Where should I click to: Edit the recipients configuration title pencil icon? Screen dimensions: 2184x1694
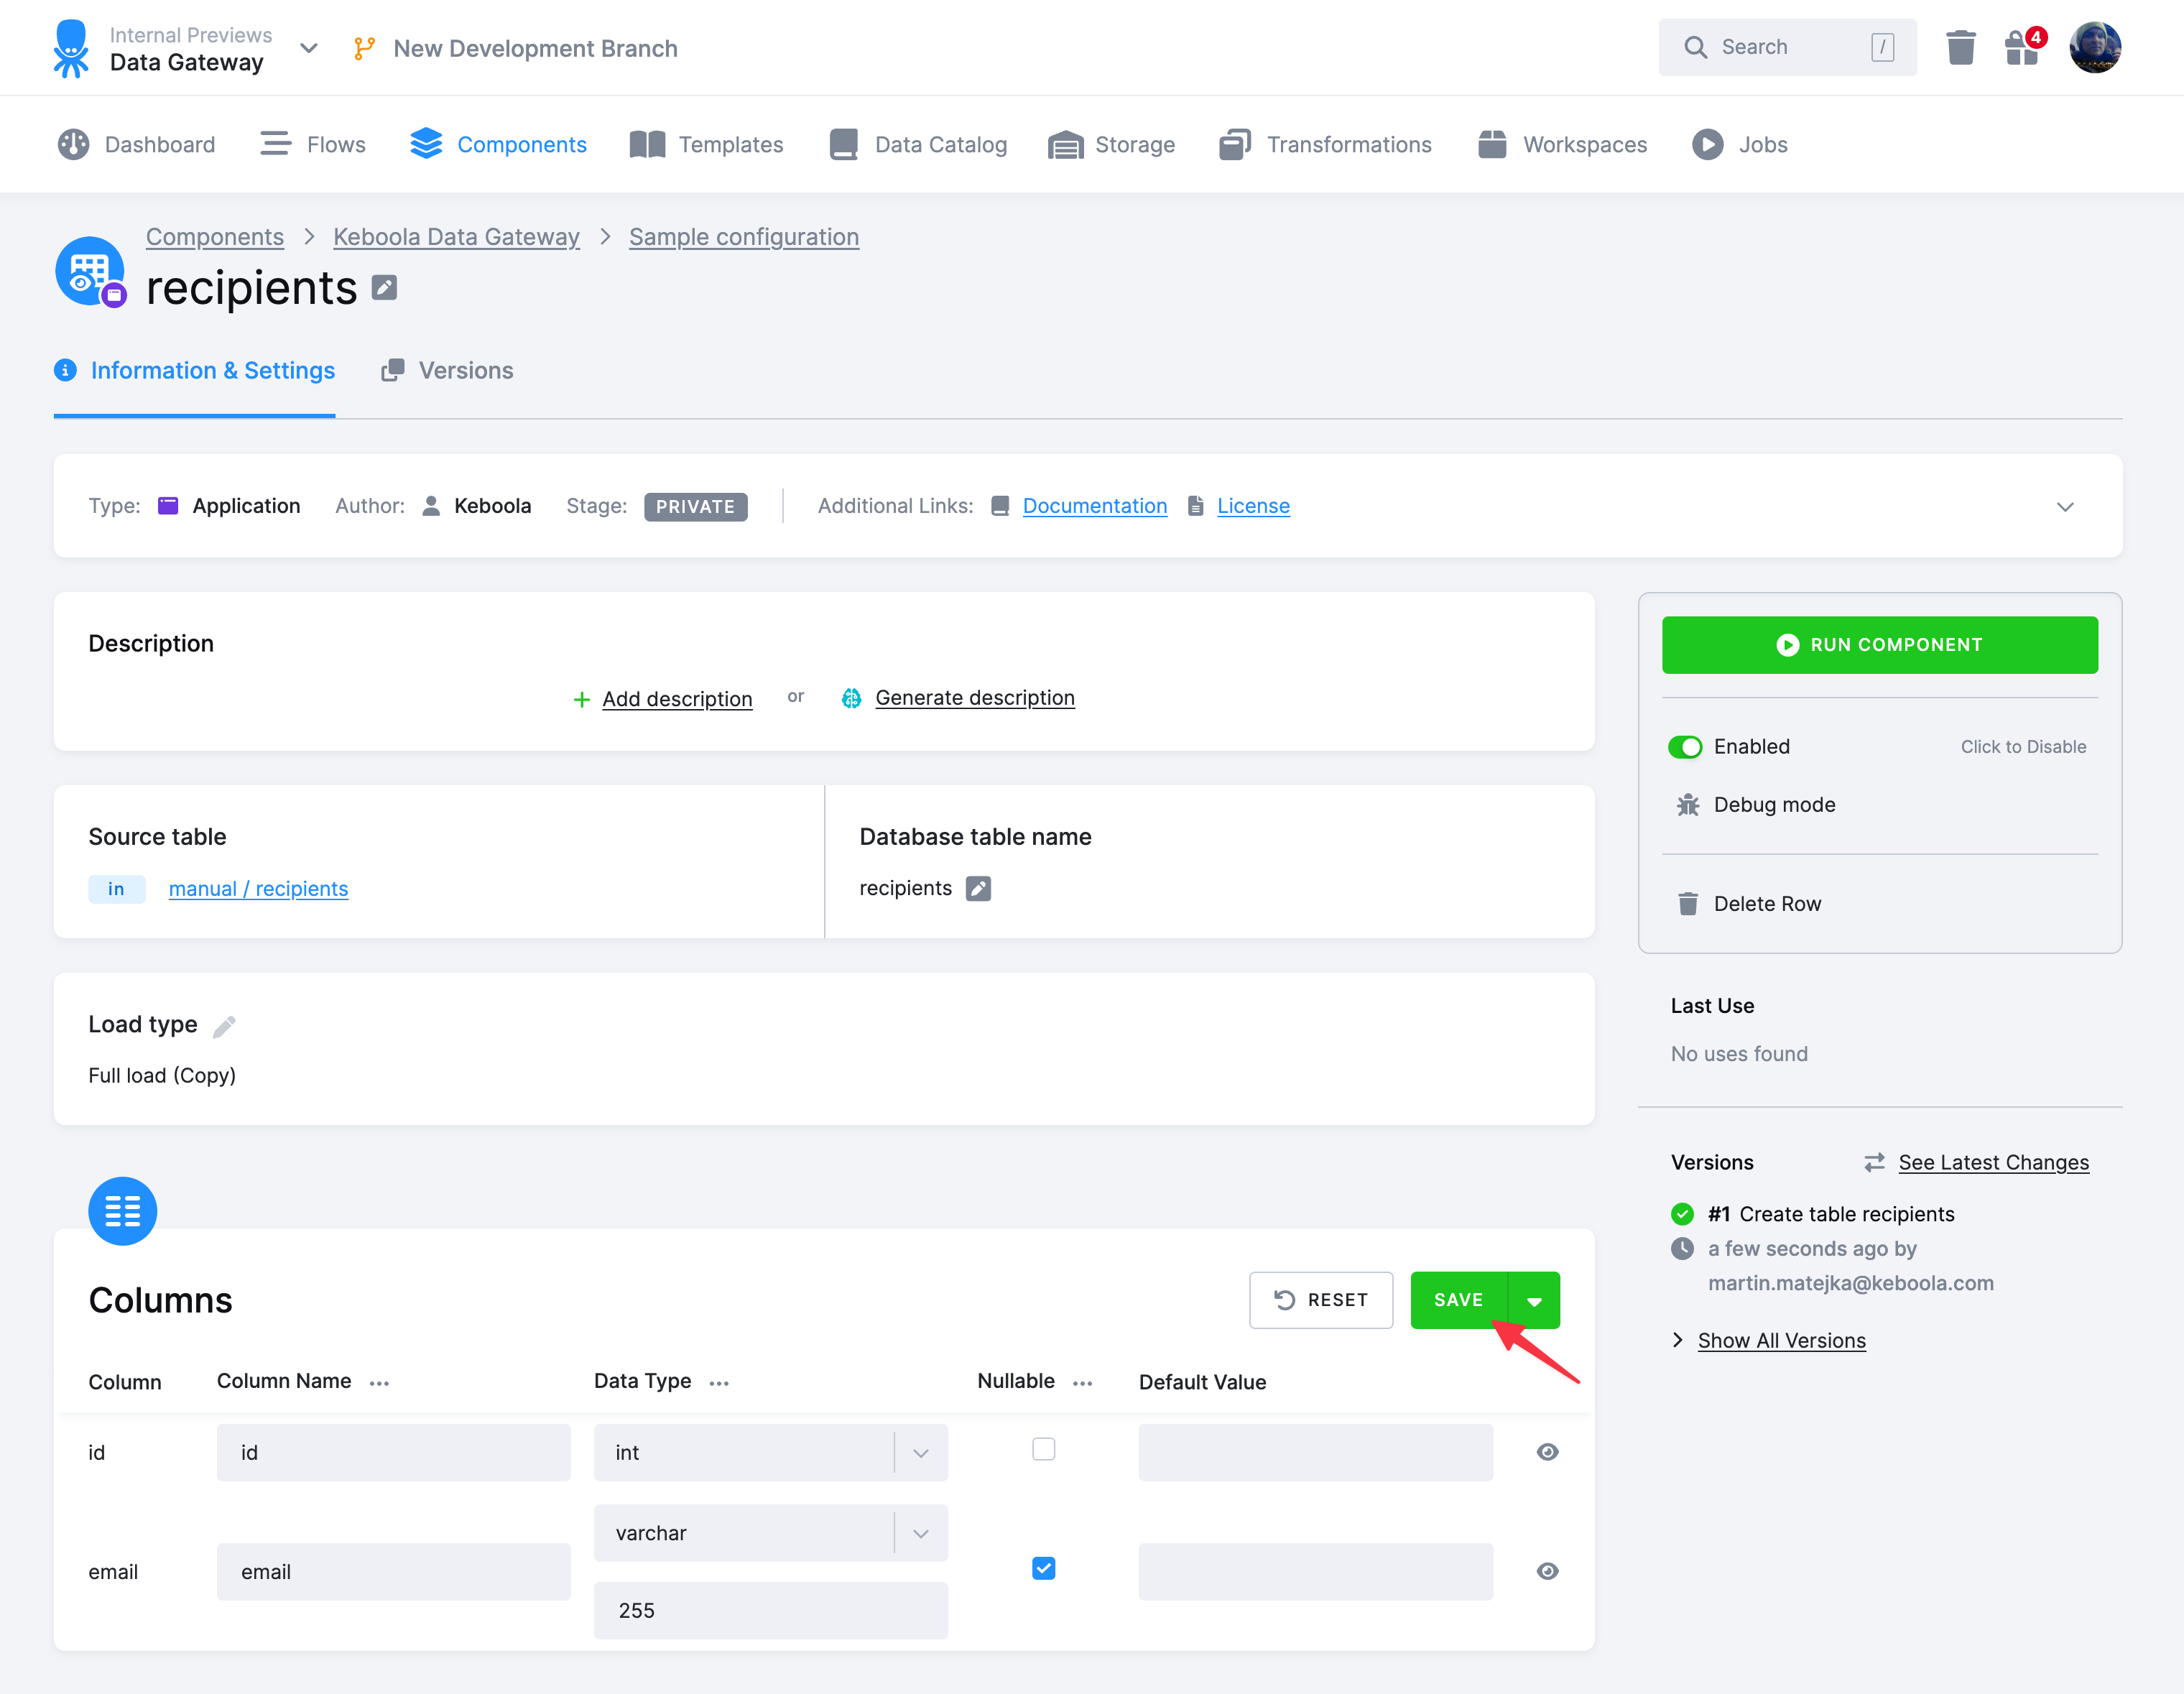383,287
